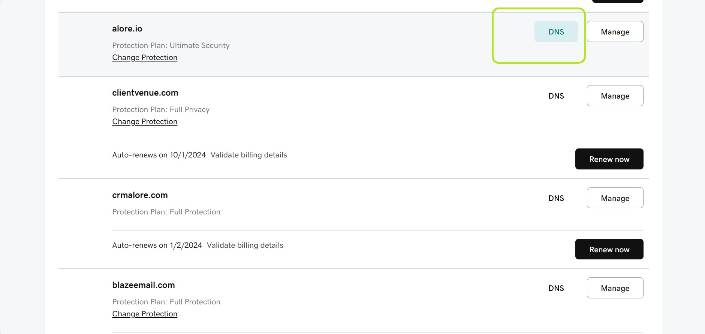Select the blazeemail.com domain name
Image resolution: width=705 pixels, height=334 pixels.
click(144, 285)
